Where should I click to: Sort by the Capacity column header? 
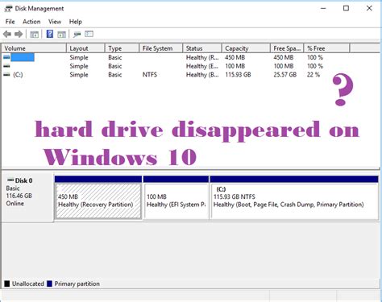pos(246,48)
